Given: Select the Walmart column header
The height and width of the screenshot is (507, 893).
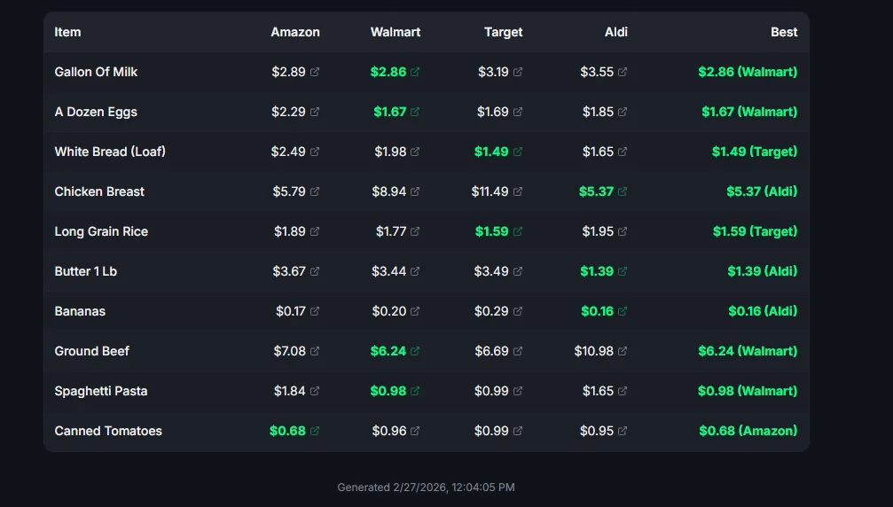Looking at the screenshot, I should [x=396, y=32].
